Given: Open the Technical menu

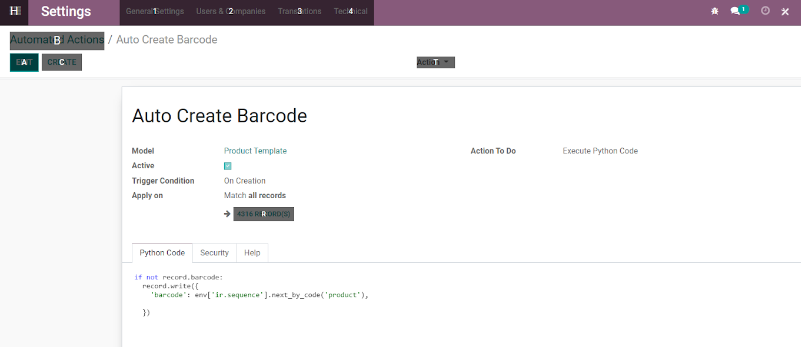Looking at the screenshot, I should click(351, 11).
